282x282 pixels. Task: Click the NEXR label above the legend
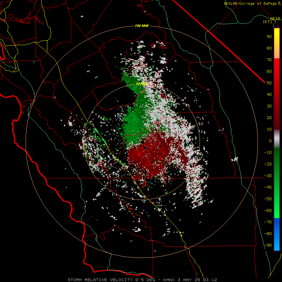(x=275, y=18)
